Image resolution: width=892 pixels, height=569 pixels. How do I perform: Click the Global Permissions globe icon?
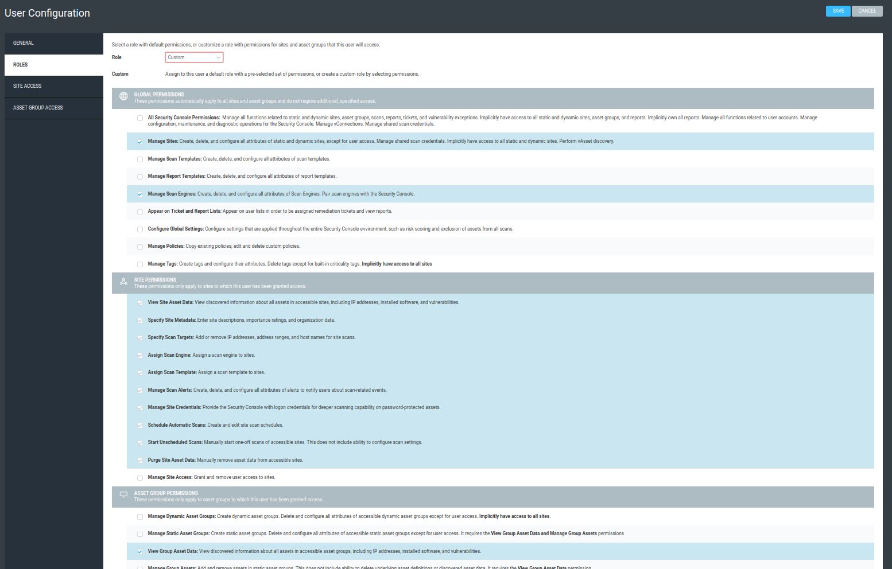pyautogui.click(x=123, y=96)
